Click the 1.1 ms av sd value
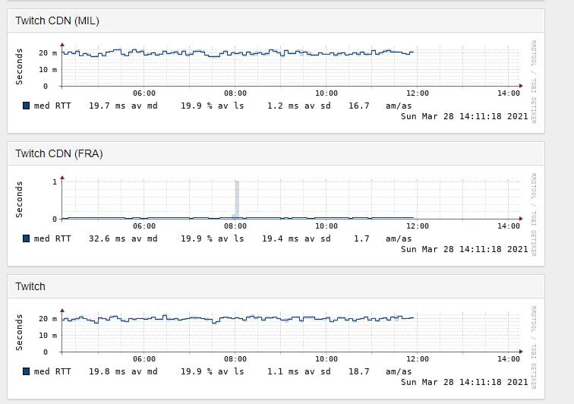The height and width of the screenshot is (404, 574). click(298, 372)
